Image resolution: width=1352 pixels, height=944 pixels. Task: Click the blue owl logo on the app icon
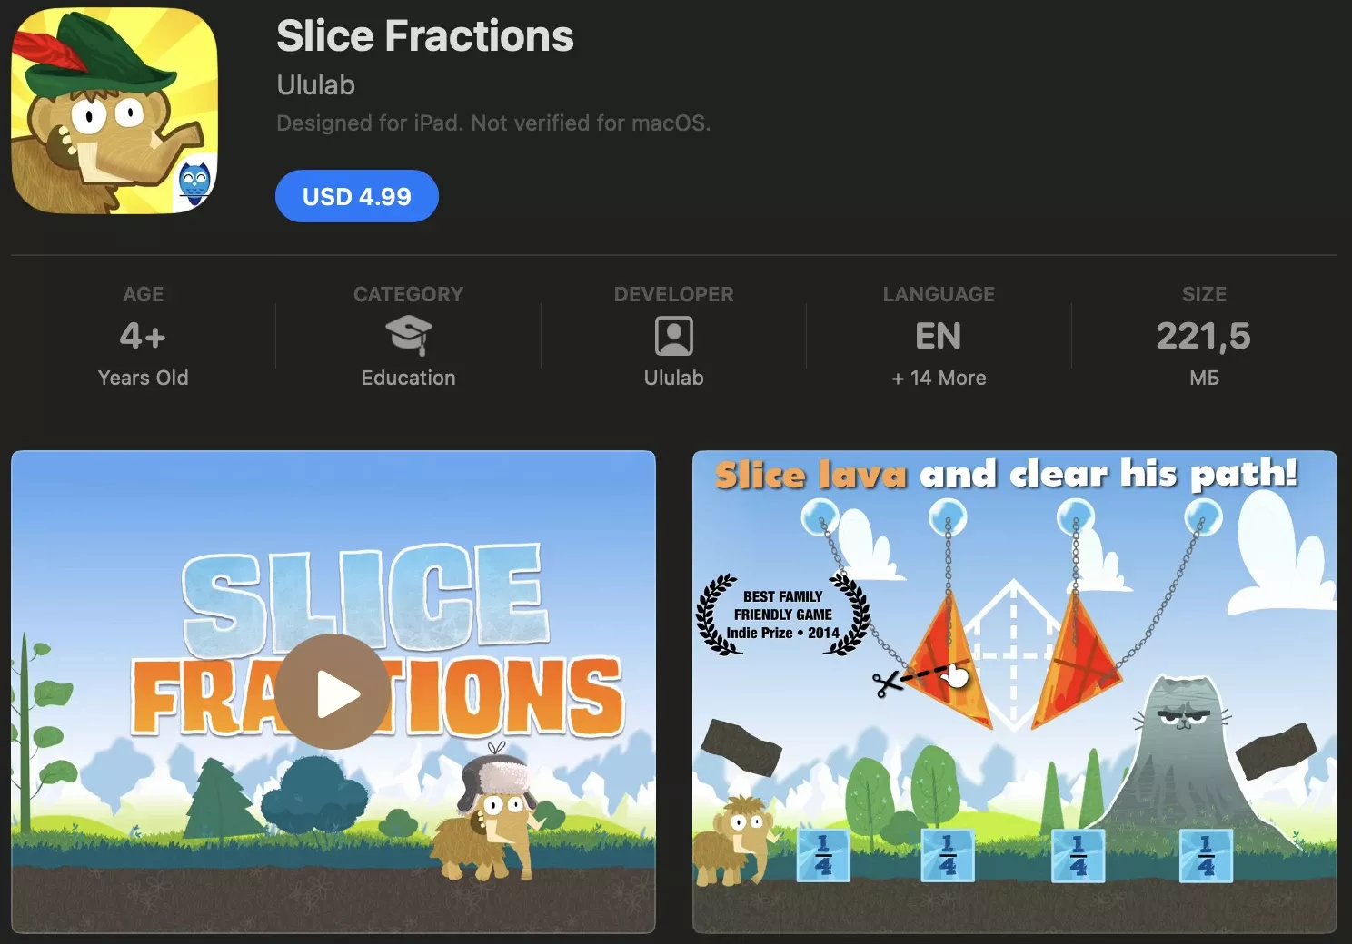coord(194,181)
